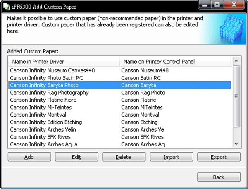The image size is (248, 189).
Task: Select Canson Infinity Arches Velin row
Action: [x=119, y=129]
